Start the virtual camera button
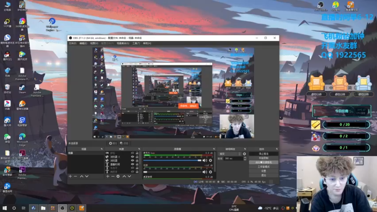The height and width of the screenshot is (212, 377). [263, 163]
